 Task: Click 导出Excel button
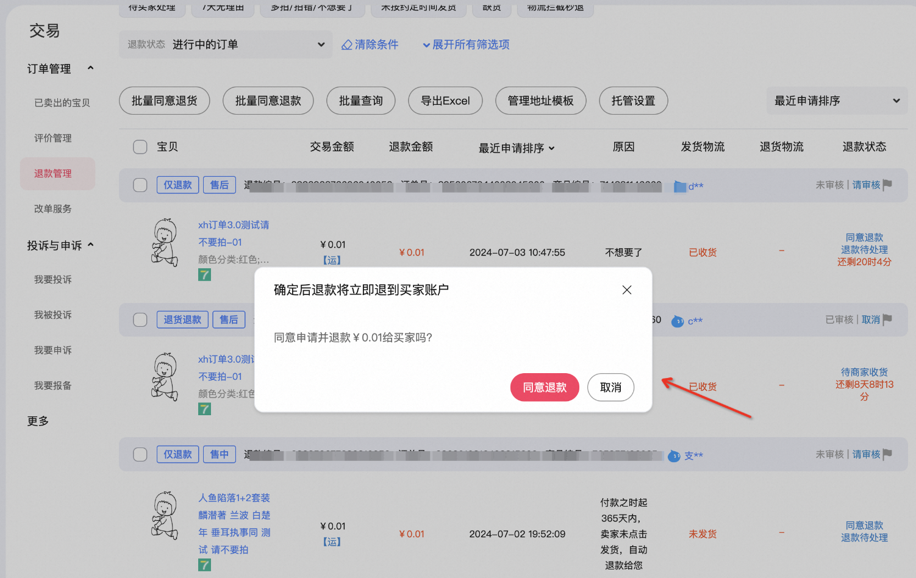tap(445, 101)
